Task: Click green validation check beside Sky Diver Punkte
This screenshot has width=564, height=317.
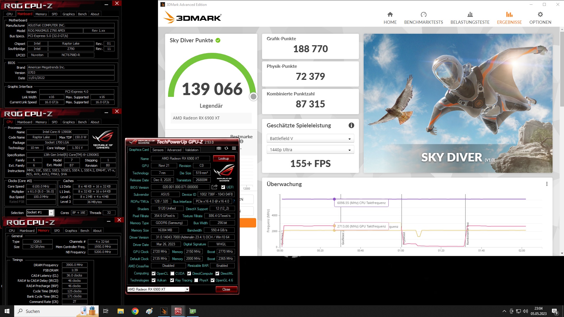Action: point(218,40)
